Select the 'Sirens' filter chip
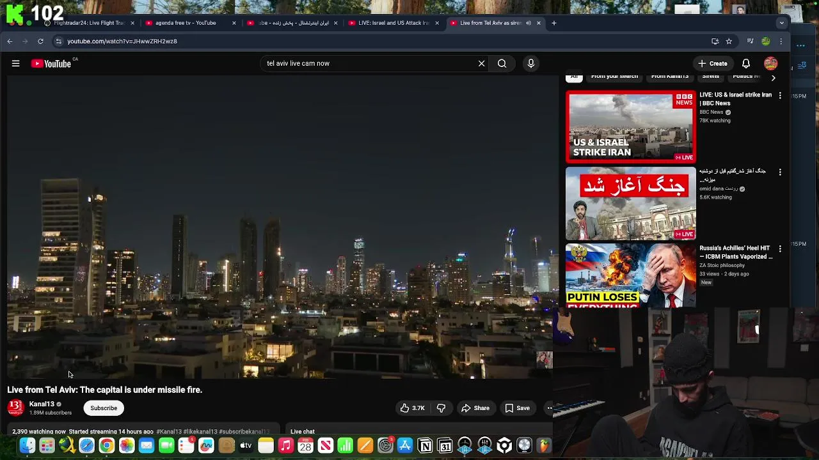819x460 pixels. (710, 77)
